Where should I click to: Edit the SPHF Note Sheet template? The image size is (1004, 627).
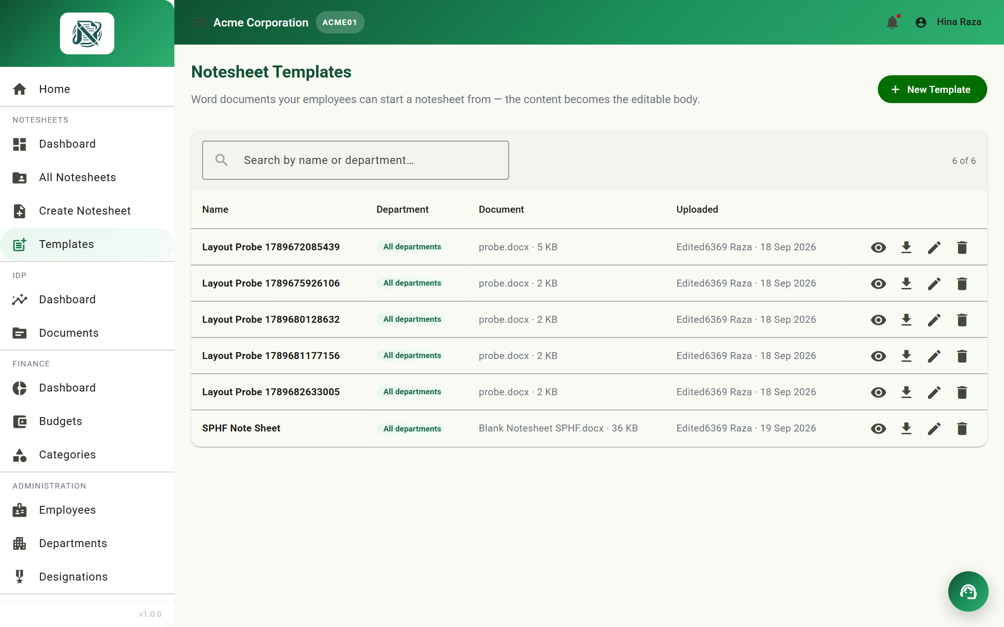[934, 428]
